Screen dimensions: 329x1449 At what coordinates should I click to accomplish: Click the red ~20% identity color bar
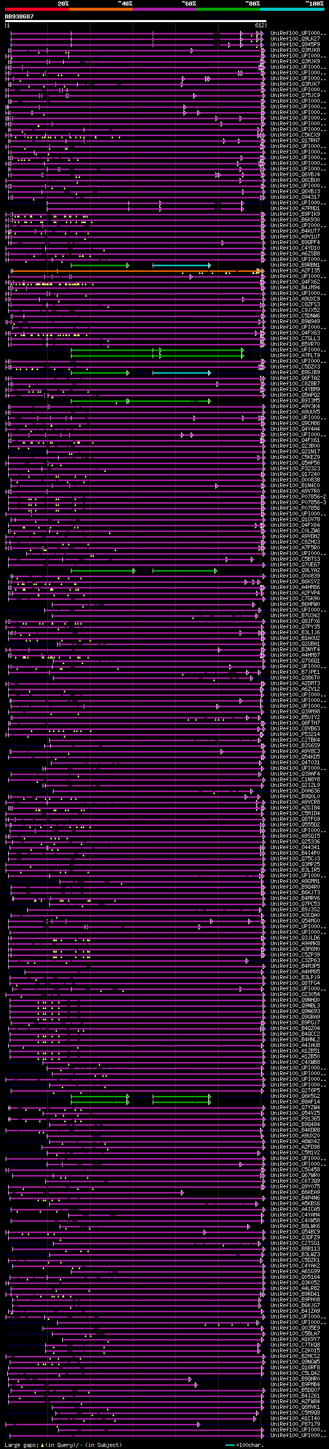[36, 9]
